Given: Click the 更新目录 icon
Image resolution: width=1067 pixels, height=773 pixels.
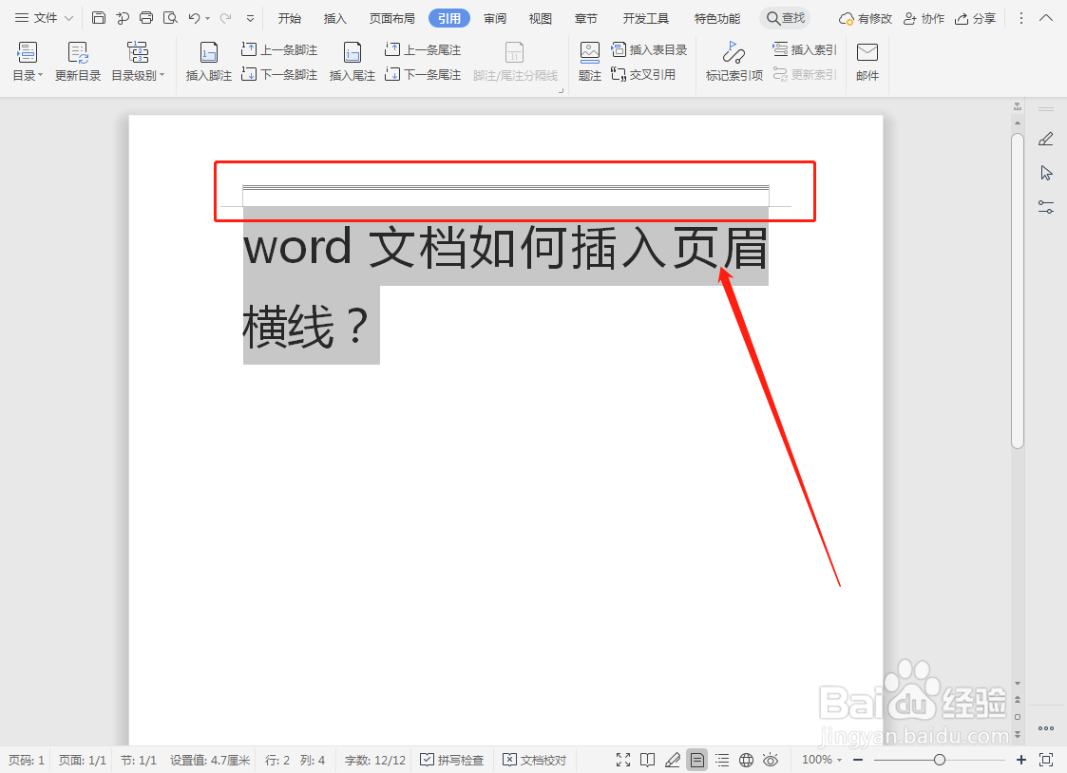Looking at the screenshot, I should pos(78,53).
